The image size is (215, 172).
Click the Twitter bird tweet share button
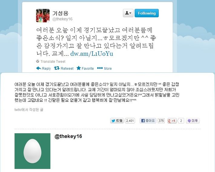pos(117,121)
